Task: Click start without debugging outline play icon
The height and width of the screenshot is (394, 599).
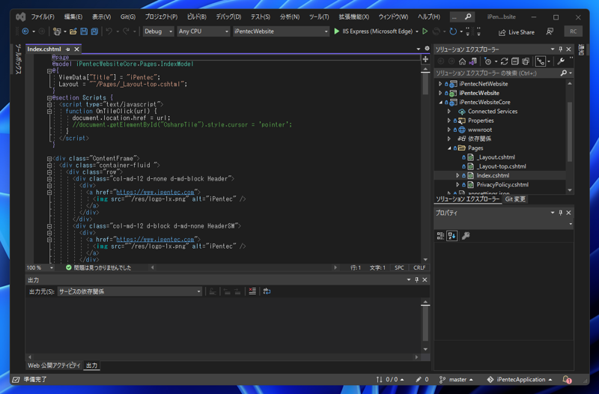Action: (425, 31)
